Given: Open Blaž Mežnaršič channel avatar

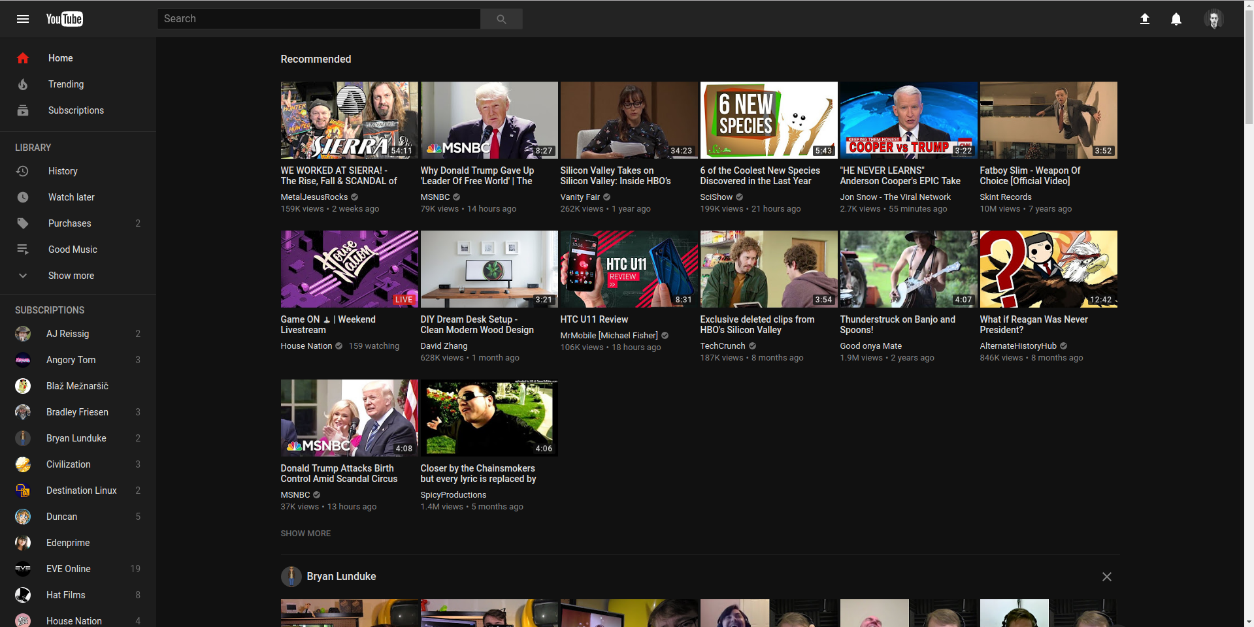Looking at the screenshot, I should 23,386.
